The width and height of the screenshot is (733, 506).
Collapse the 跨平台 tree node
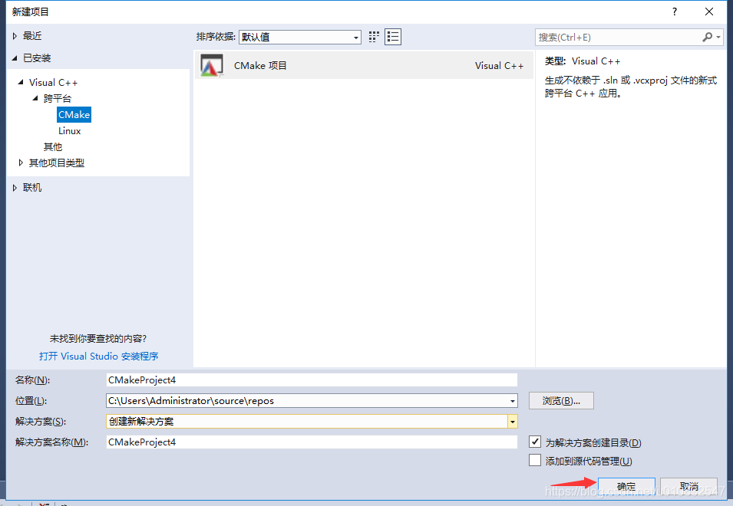click(x=35, y=98)
